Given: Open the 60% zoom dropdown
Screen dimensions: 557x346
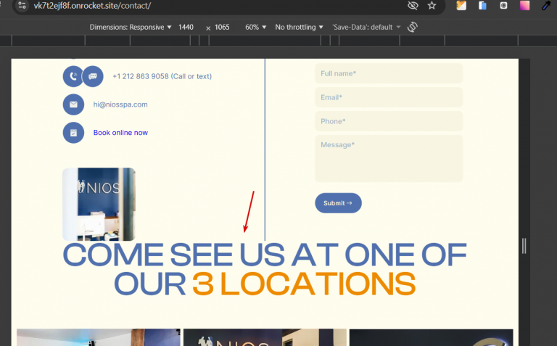Looking at the screenshot, I should [x=255, y=27].
